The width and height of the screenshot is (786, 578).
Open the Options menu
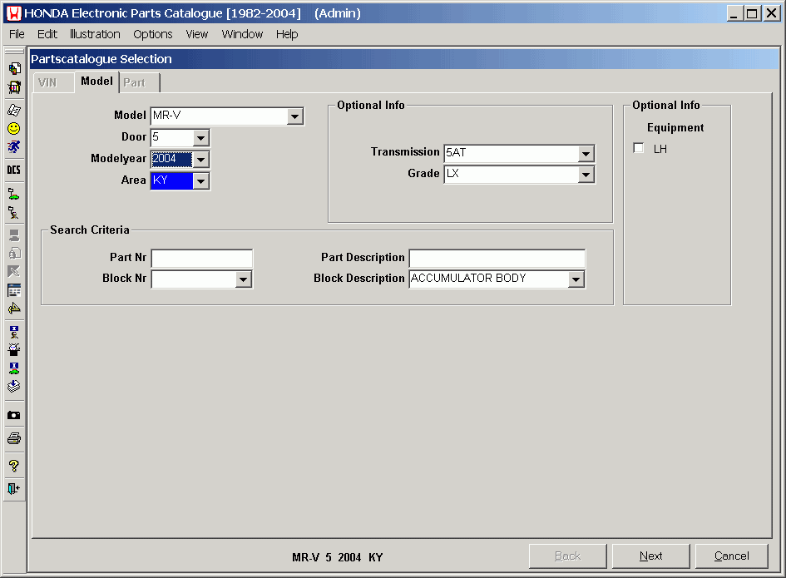152,34
